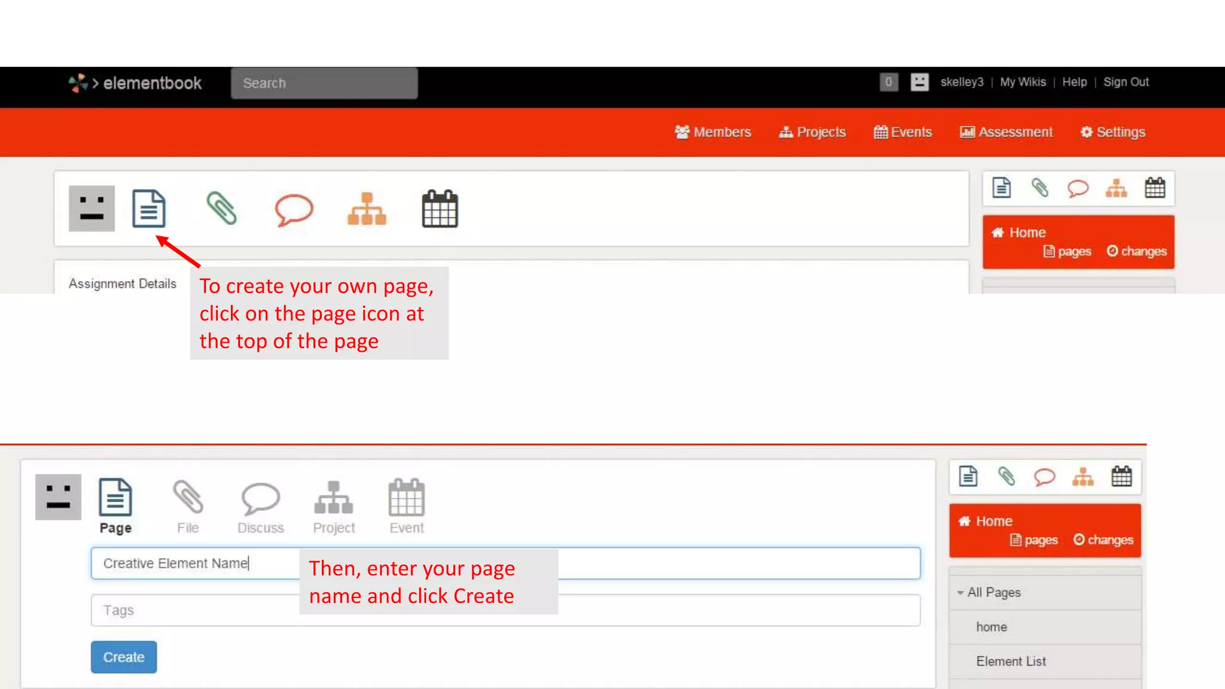
Task: Open Element List page in sidebar
Action: click(x=1011, y=661)
